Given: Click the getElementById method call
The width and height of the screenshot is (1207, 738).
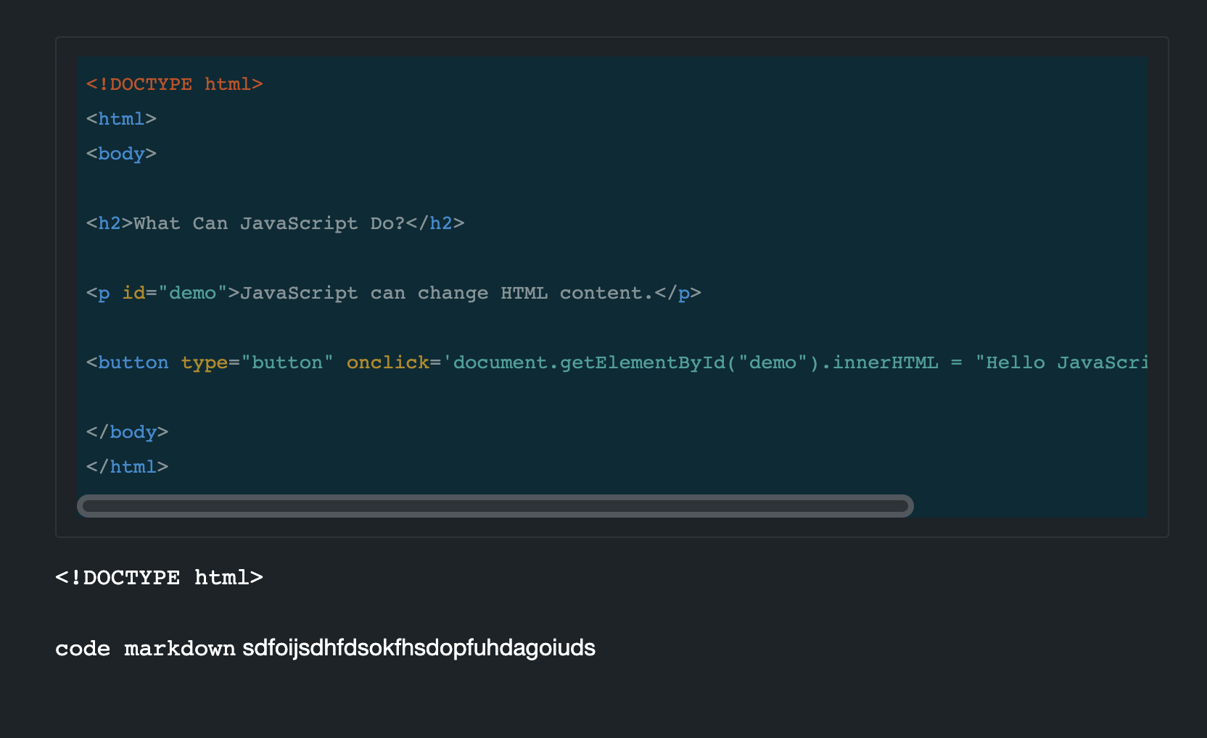Looking at the screenshot, I should click(642, 362).
